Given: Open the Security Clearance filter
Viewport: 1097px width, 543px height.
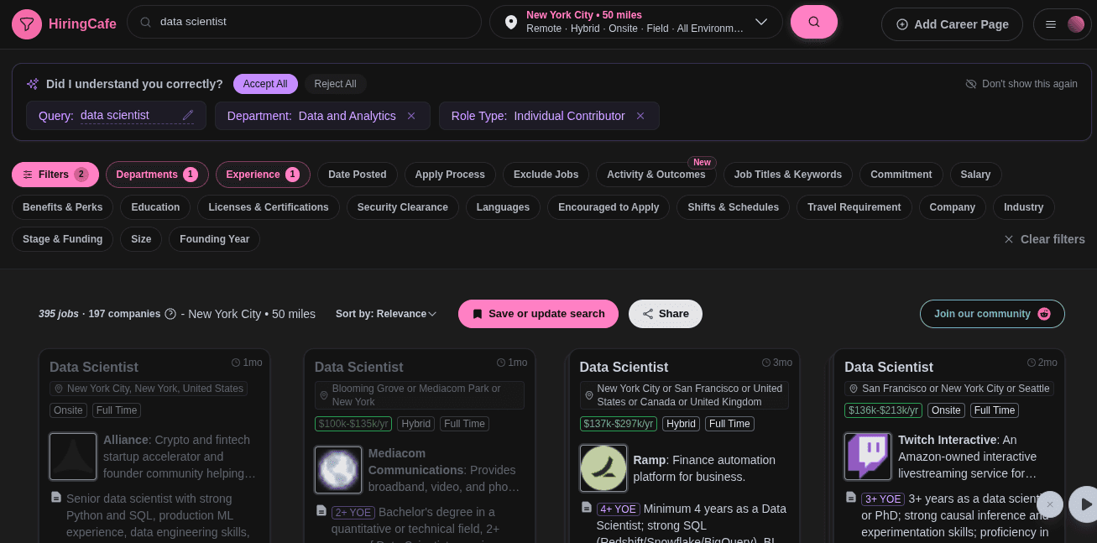Looking at the screenshot, I should tap(403, 207).
